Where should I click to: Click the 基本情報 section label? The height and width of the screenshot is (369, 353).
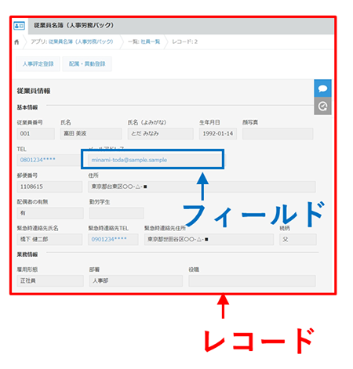coord(27,107)
